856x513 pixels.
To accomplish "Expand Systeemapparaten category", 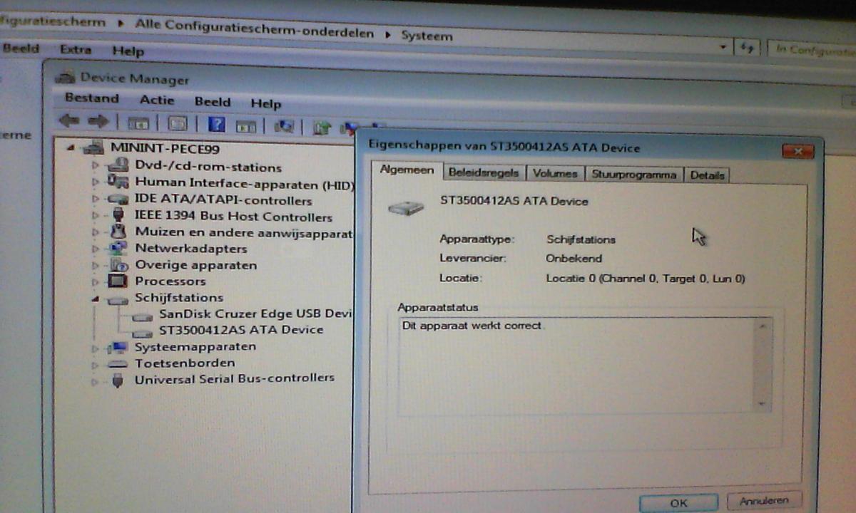I will point(96,348).
